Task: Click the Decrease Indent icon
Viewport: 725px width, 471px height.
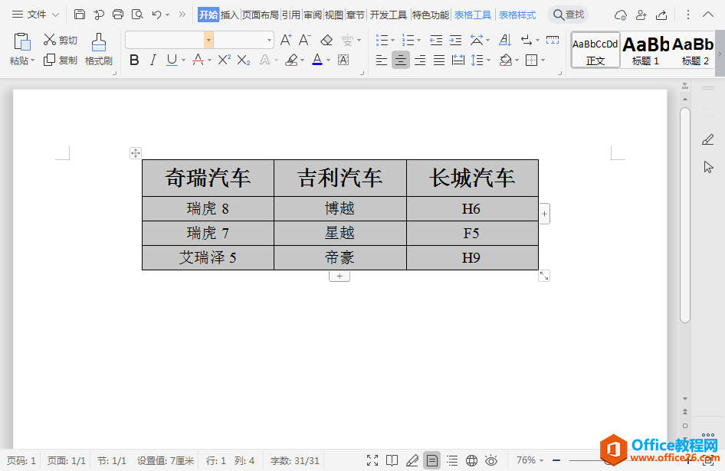Action: [436, 41]
